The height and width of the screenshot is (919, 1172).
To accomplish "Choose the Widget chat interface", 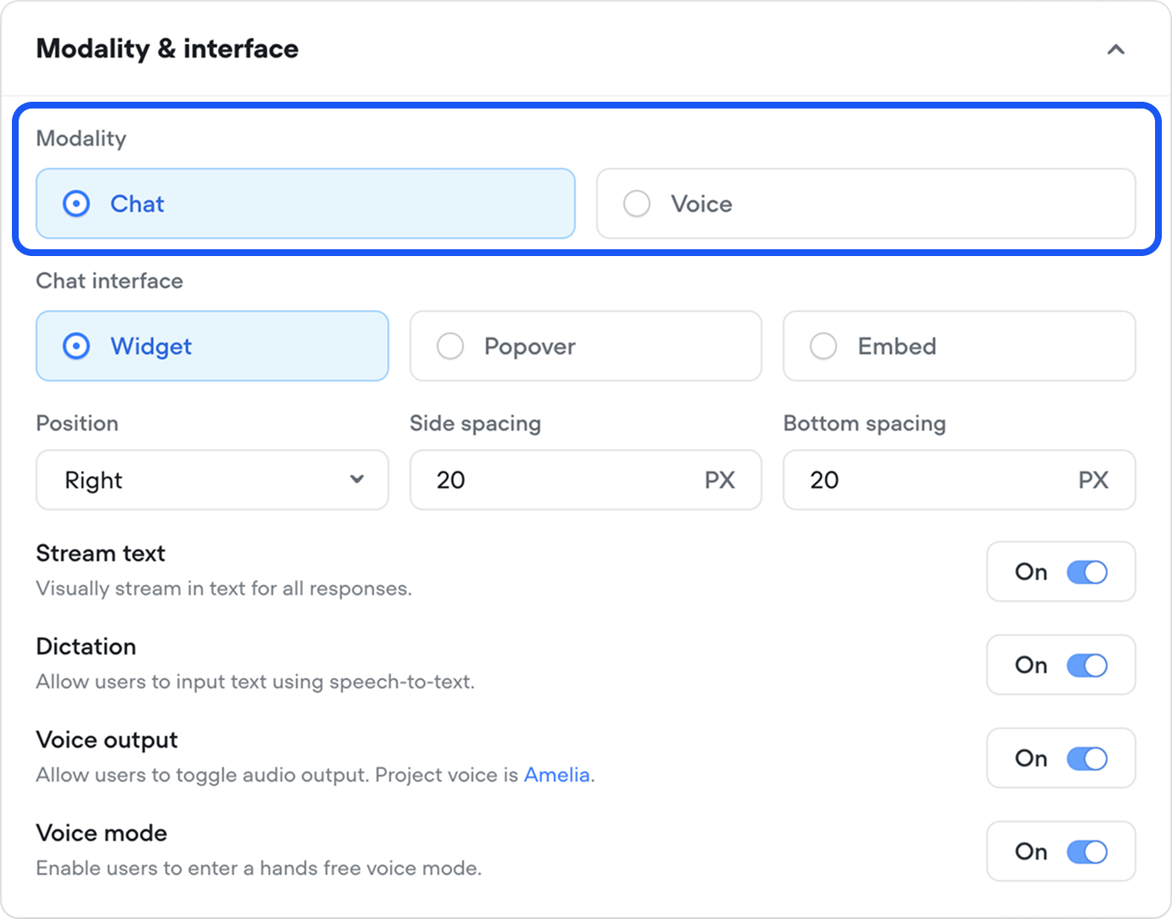I will [x=212, y=346].
